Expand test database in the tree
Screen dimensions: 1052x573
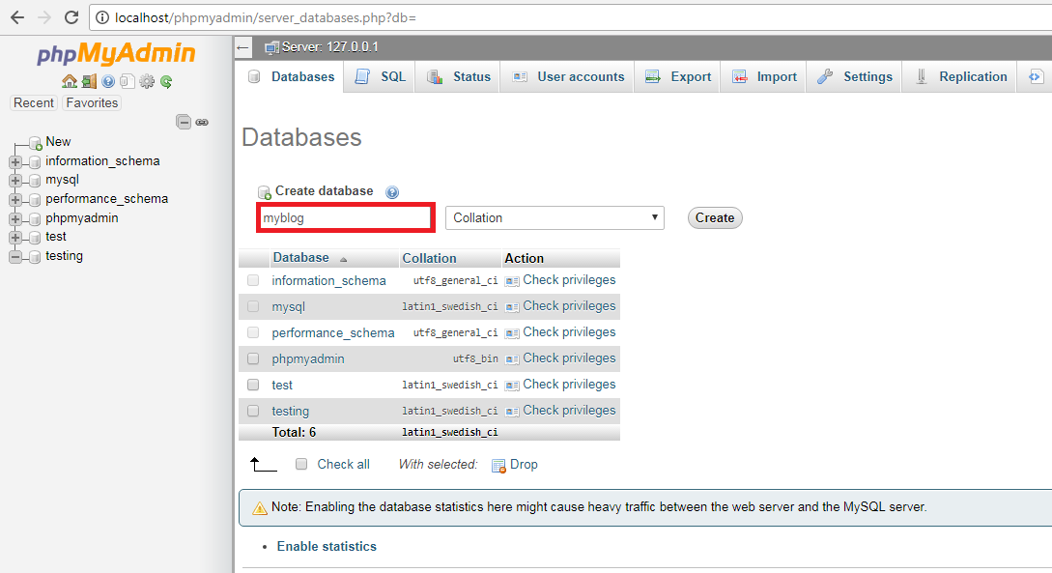pos(15,238)
